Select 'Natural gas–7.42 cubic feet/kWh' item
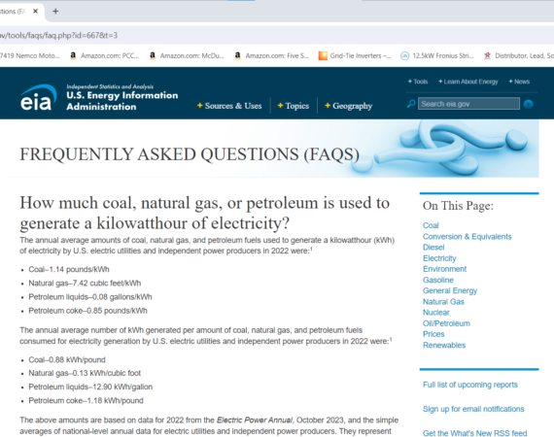 [85, 284]
